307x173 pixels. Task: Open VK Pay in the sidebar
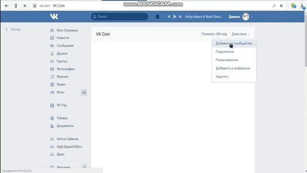tap(61, 105)
